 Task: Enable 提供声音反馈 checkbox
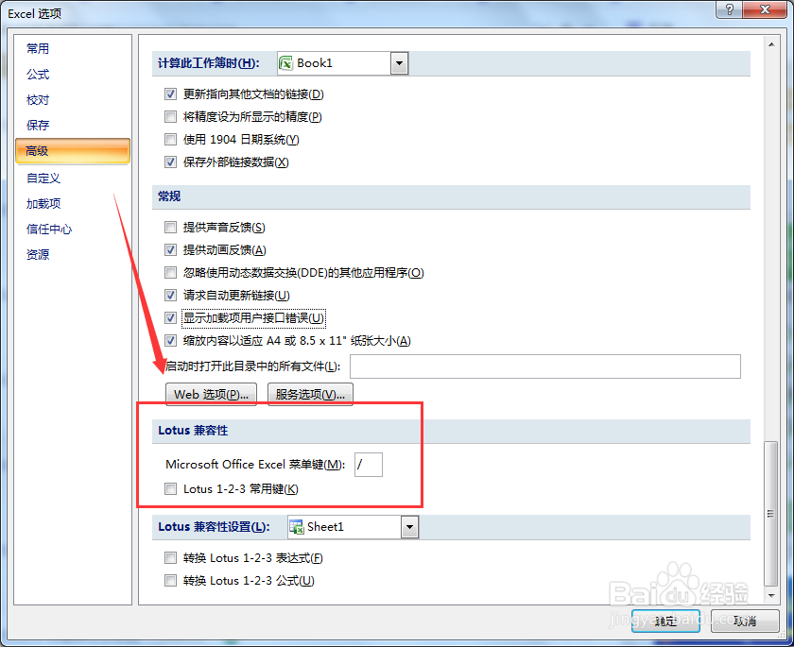pyautogui.click(x=170, y=227)
